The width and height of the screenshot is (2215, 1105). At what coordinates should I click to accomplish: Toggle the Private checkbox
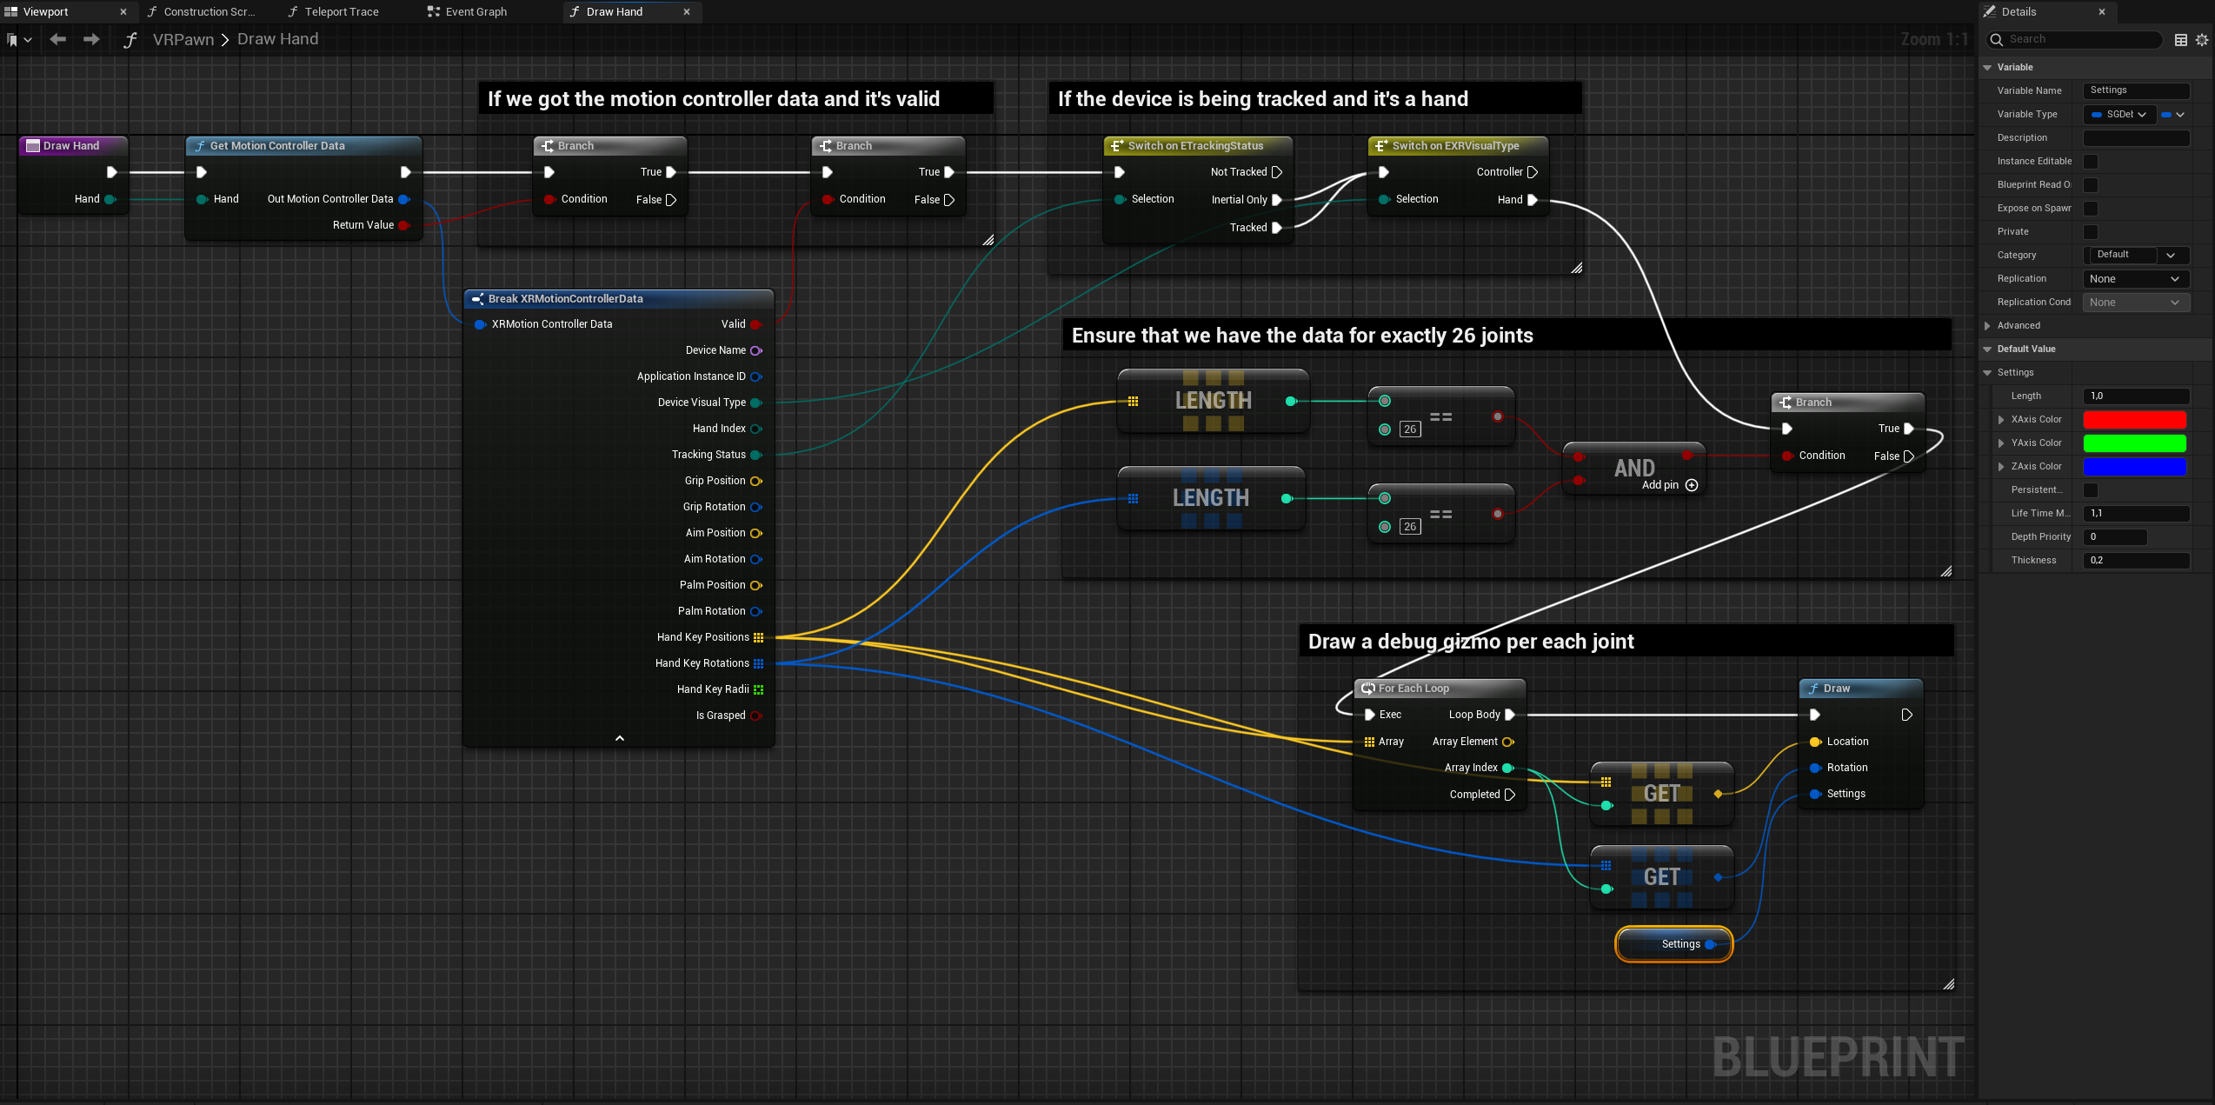pos(2091,231)
